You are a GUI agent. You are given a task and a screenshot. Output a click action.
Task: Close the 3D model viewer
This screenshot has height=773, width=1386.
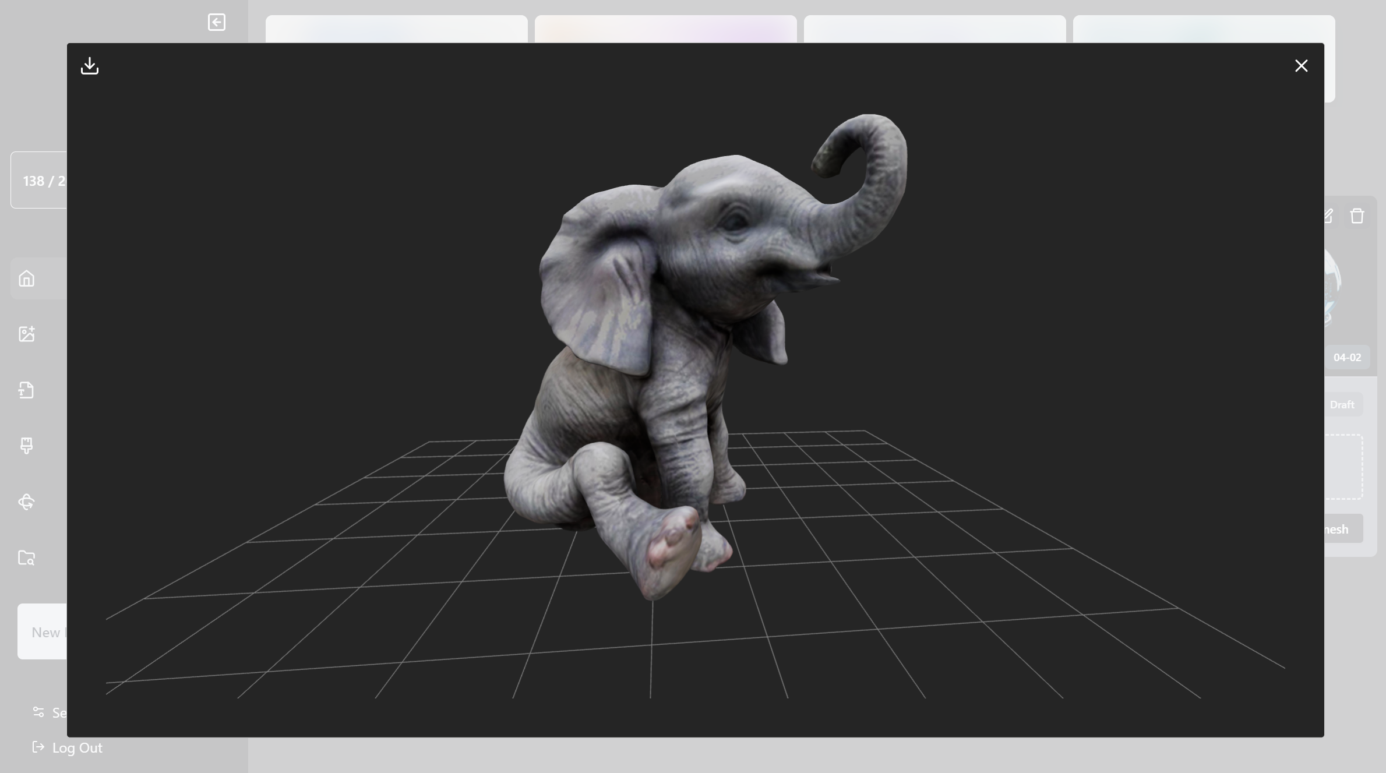(x=1301, y=66)
